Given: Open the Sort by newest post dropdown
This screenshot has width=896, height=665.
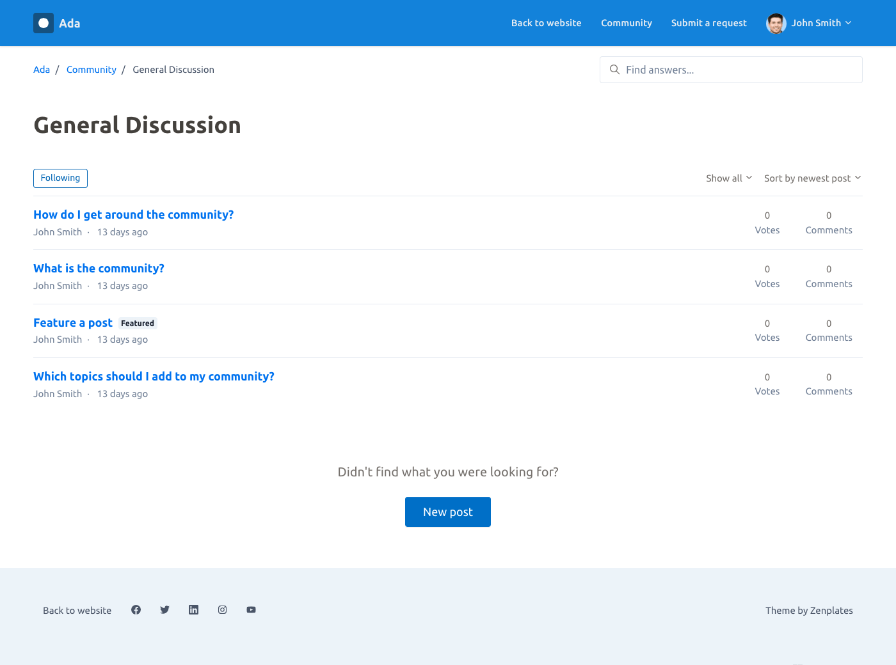Looking at the screenshot, I should (812, 178).
